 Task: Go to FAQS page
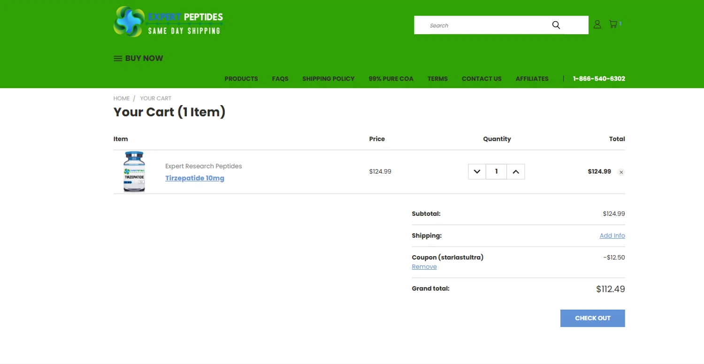[x=280, y=79]
